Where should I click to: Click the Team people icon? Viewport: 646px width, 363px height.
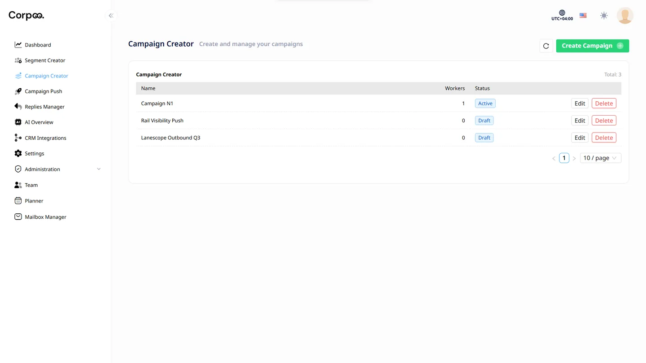18,185
